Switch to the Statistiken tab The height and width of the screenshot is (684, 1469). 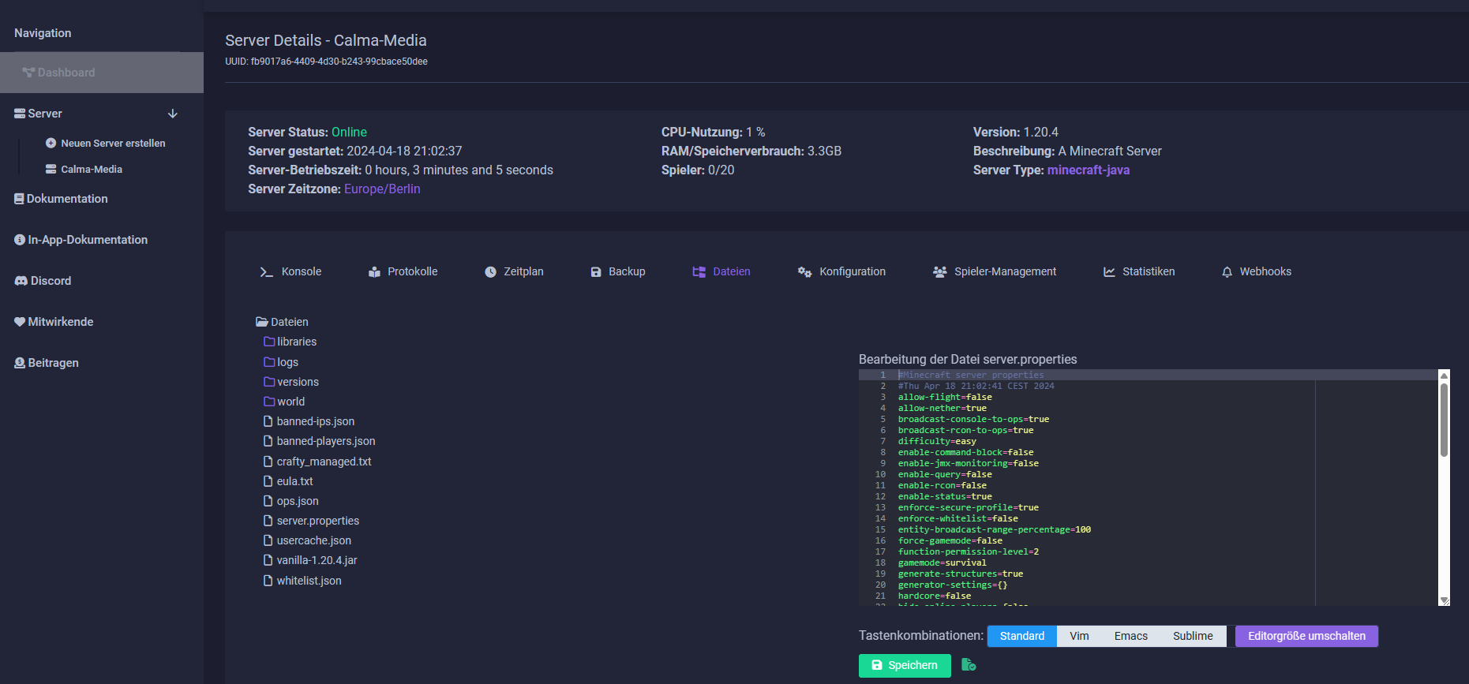click(1139, 271)
